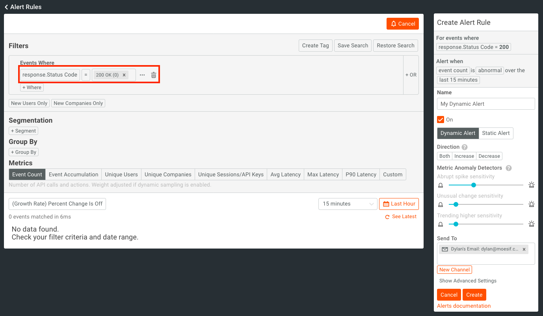The height and width of the screenshot is (316, 543).
Task: Toggle the New Users Only filter
Action: tap(29, 103)
